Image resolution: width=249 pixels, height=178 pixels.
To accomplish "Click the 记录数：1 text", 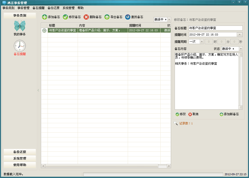I will point(186,123).
